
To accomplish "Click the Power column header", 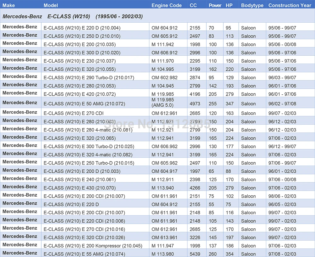I will coord(215,5).
